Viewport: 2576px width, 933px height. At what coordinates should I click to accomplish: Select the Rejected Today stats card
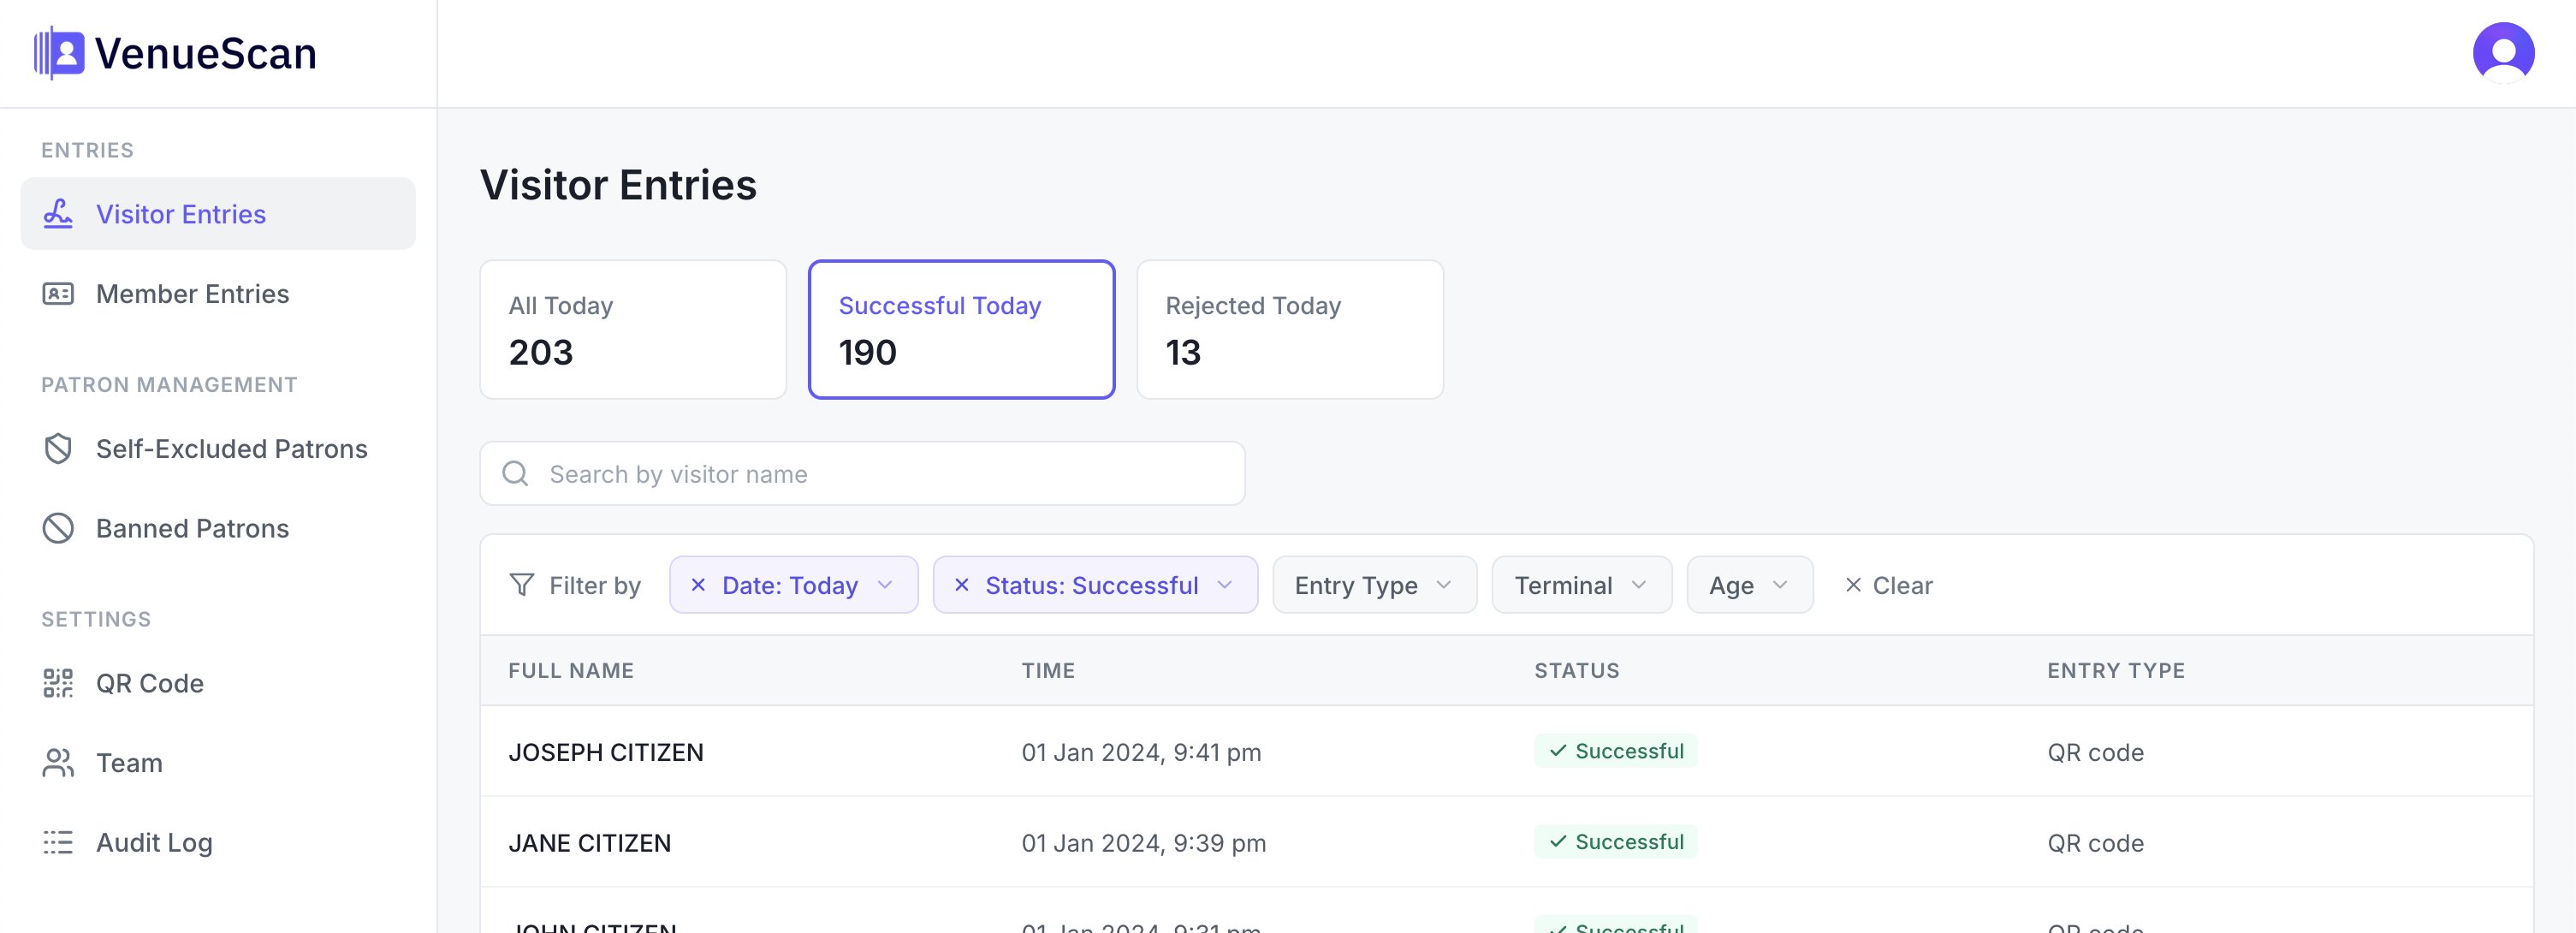click(1290, 330)
